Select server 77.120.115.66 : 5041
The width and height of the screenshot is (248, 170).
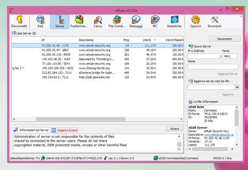click(98, 63)
